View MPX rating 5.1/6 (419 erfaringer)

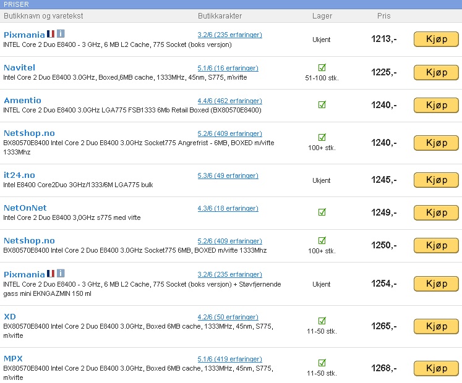[229, 359]
